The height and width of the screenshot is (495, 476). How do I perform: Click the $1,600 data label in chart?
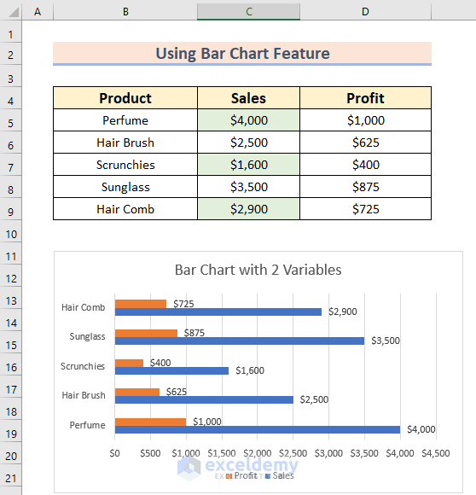[x=250, y=370]
